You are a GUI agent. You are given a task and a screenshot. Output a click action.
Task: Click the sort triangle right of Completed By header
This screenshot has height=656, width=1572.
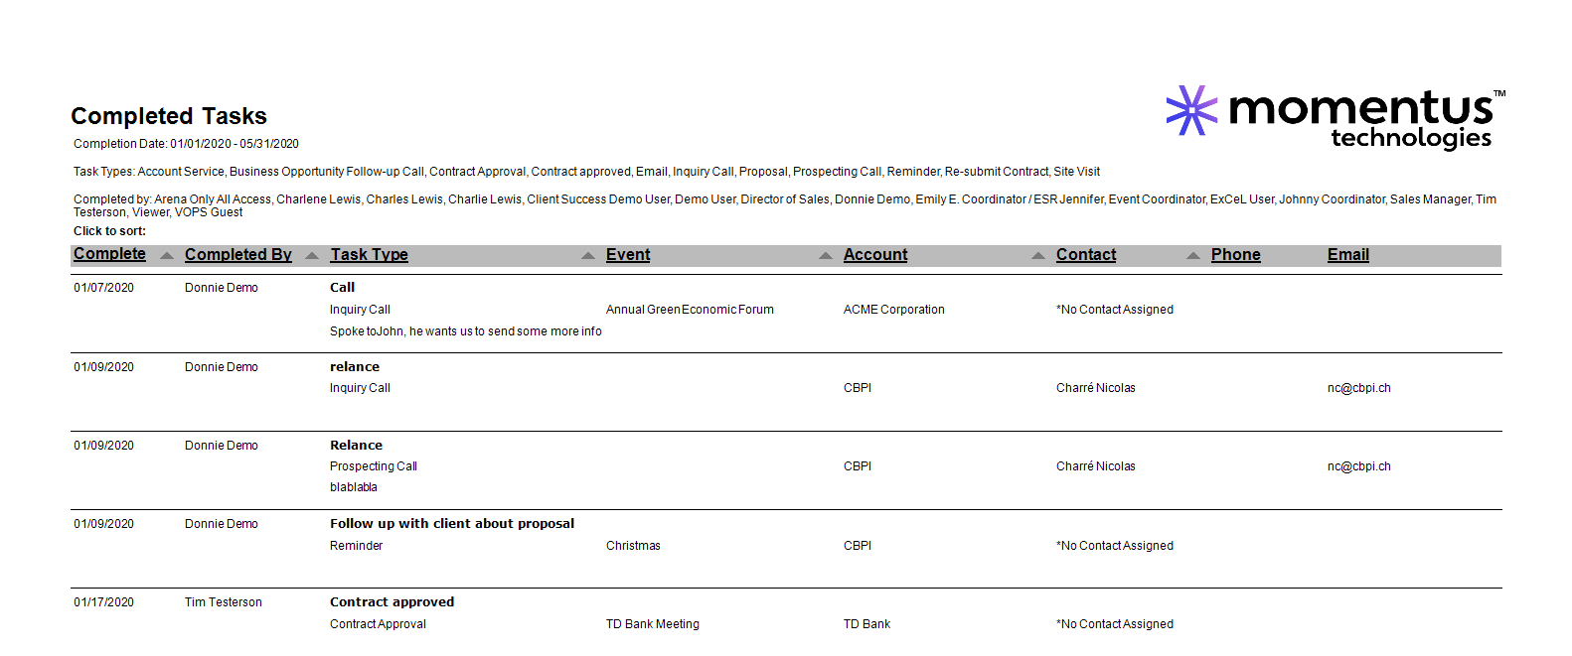pyautogui.click(x=312, y=256)
